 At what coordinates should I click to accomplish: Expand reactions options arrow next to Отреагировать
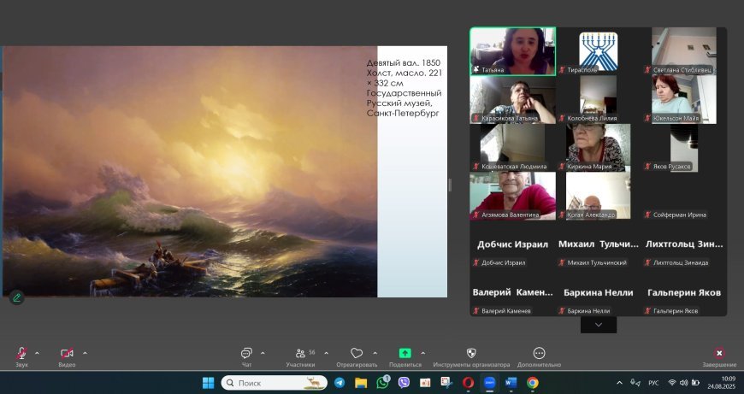(375, 353)
